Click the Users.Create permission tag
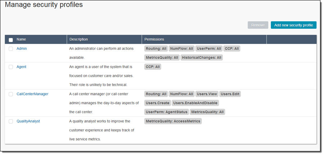The image size is (324, 155). 157,103
